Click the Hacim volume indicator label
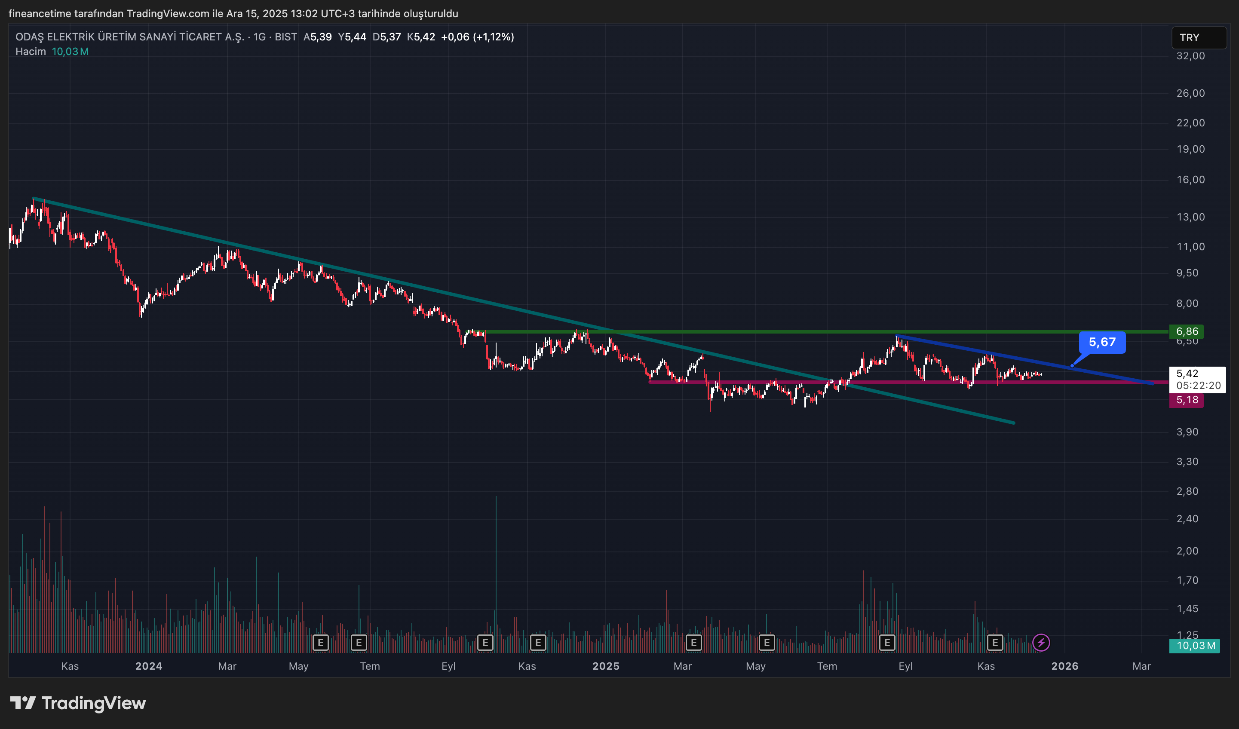The width and height of the screenshot is (1239, 729). 31,52
